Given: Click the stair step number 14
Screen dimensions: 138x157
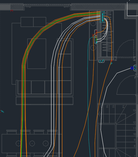Looking at the screenshot, I should [123, 107].
